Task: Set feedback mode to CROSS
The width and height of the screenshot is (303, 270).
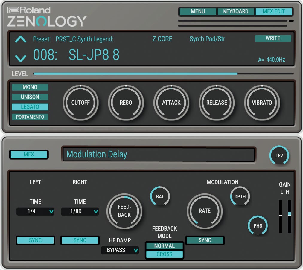Action: coord(165,254)
